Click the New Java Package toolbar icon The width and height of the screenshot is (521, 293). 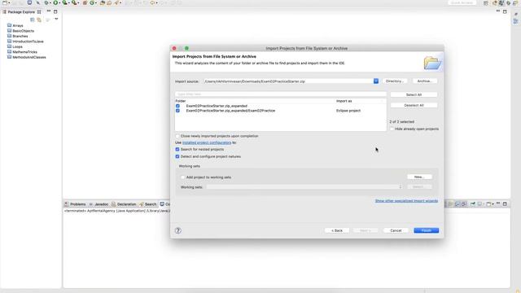click(x=85, y=2)
